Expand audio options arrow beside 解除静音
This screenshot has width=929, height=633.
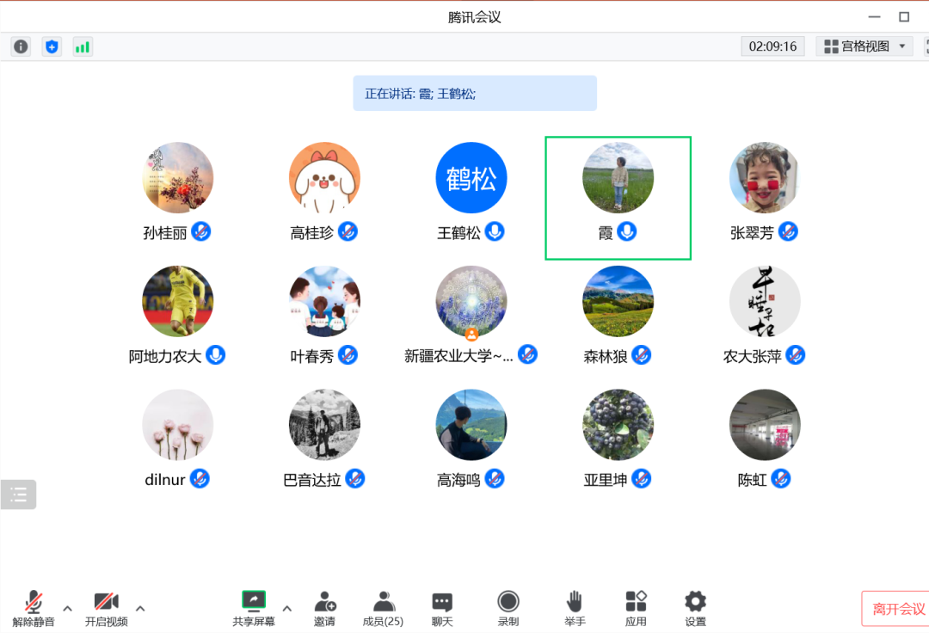point(68,609)
